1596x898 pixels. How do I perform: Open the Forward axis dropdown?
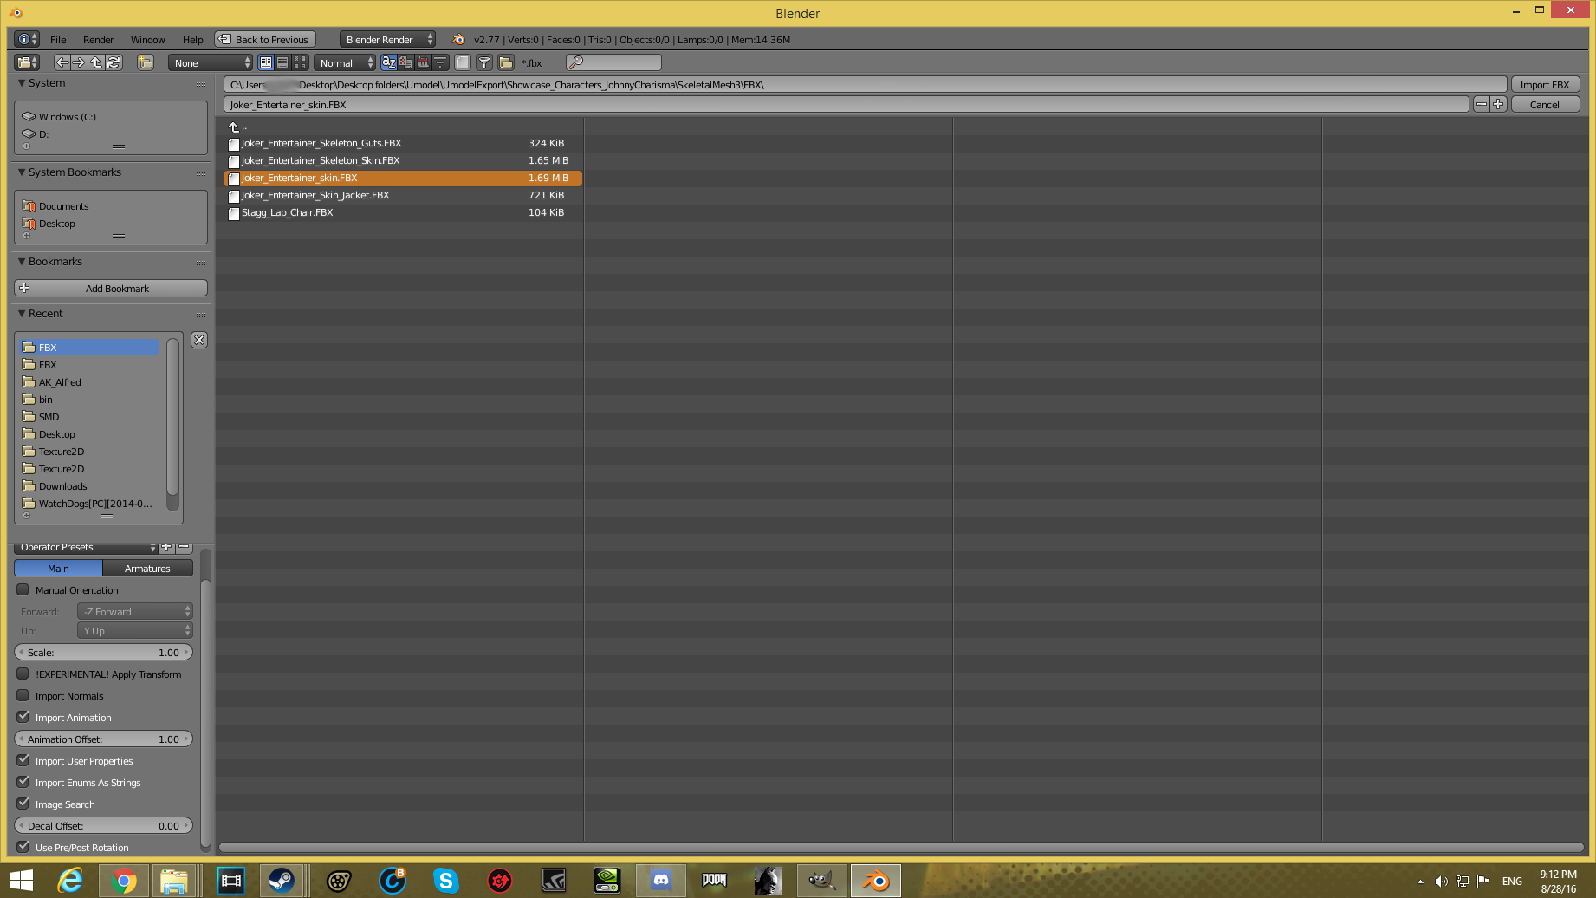[135, 611]
